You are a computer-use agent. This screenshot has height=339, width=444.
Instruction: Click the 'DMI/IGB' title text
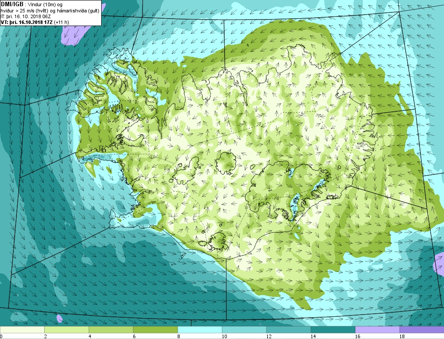coord(12,4)
